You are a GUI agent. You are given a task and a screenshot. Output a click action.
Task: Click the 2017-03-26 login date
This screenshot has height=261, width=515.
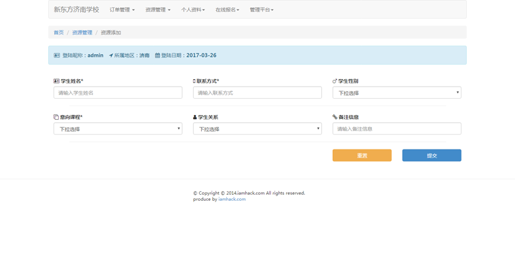[201, 55]
